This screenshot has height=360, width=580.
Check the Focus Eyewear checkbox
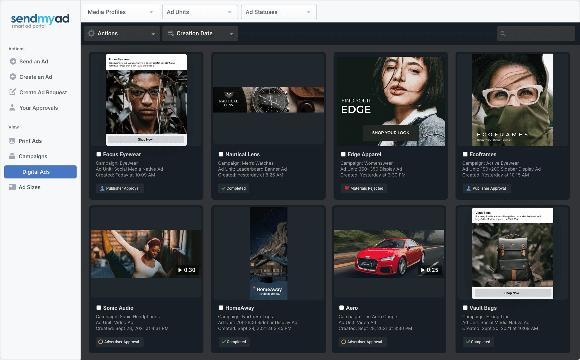pyautogui.click(x=99, y=154)
